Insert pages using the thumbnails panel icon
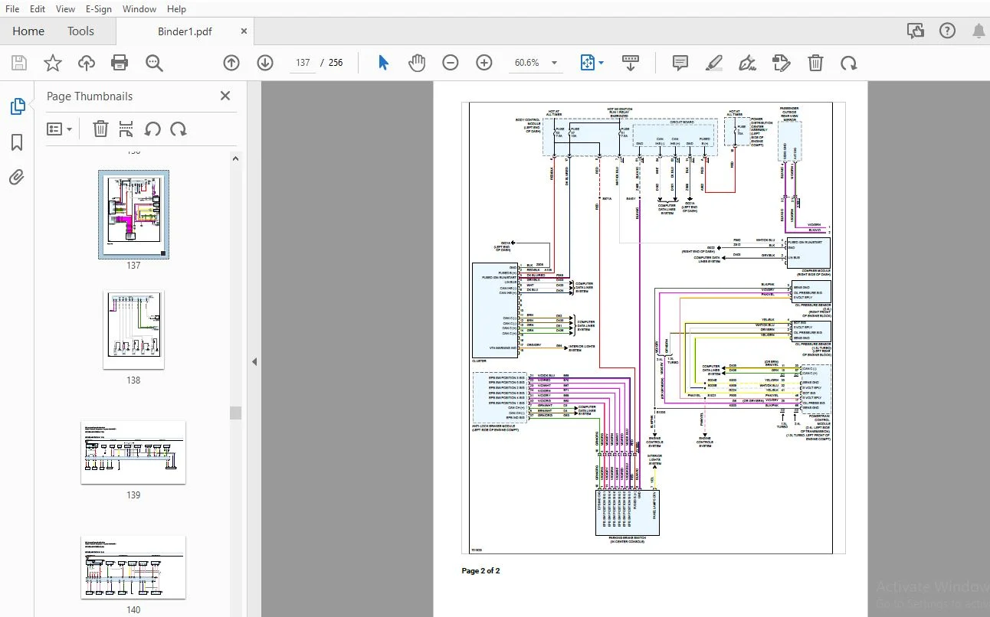The width and height of the screenshot is (990, 617). click(x=126, y=129)
